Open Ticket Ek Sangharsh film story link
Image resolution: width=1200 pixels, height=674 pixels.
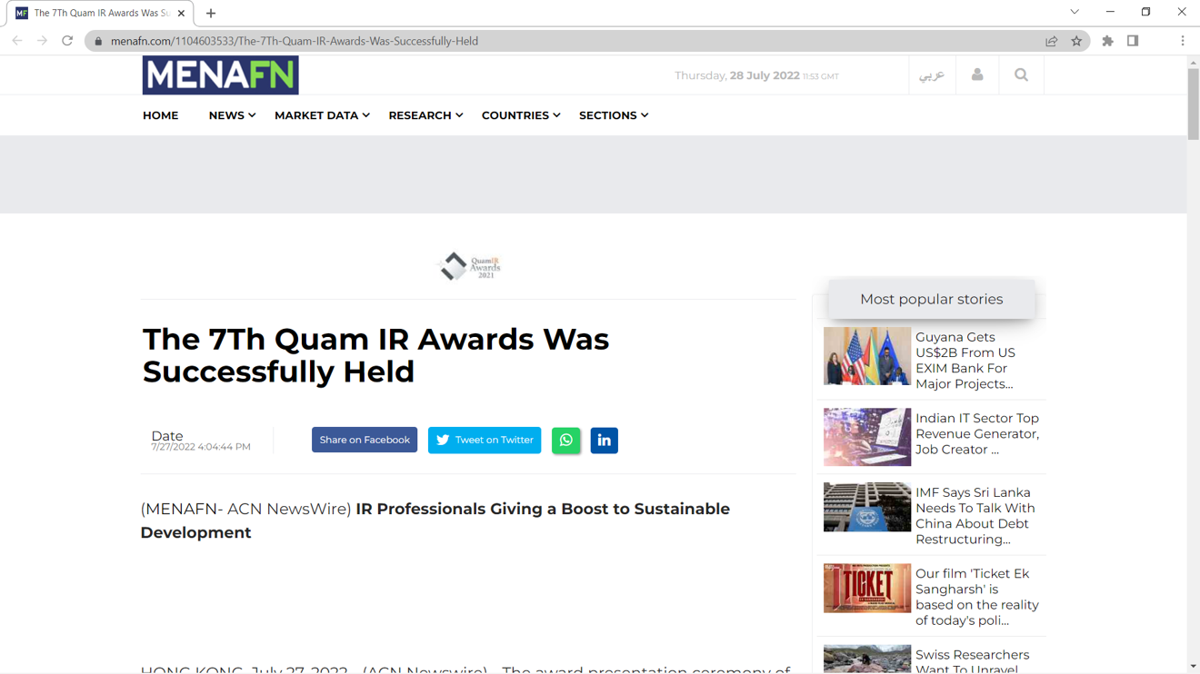pyautogui.click(x=976, y=597)
